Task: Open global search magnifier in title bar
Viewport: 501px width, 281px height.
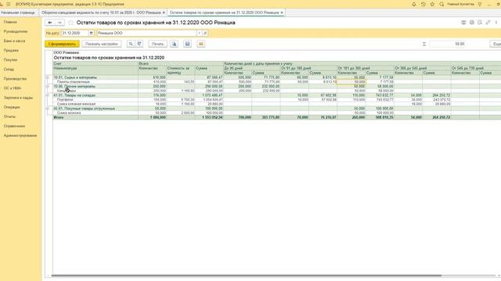Action: (442, 4)
